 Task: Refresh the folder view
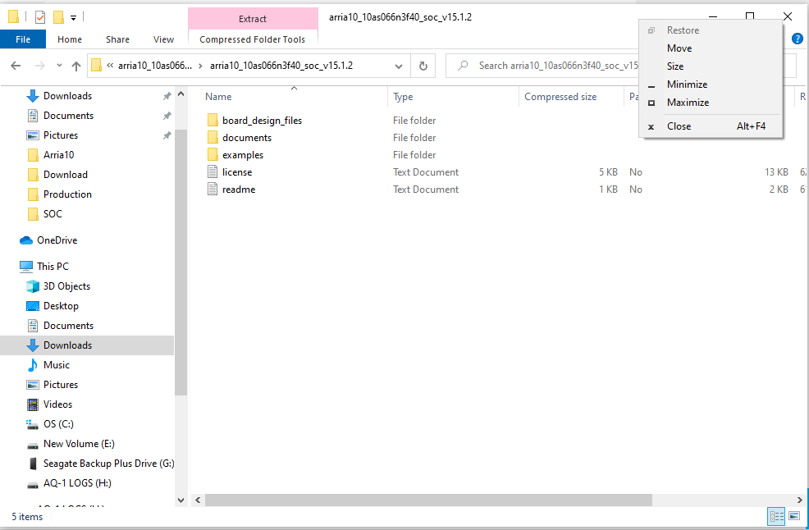423,66
